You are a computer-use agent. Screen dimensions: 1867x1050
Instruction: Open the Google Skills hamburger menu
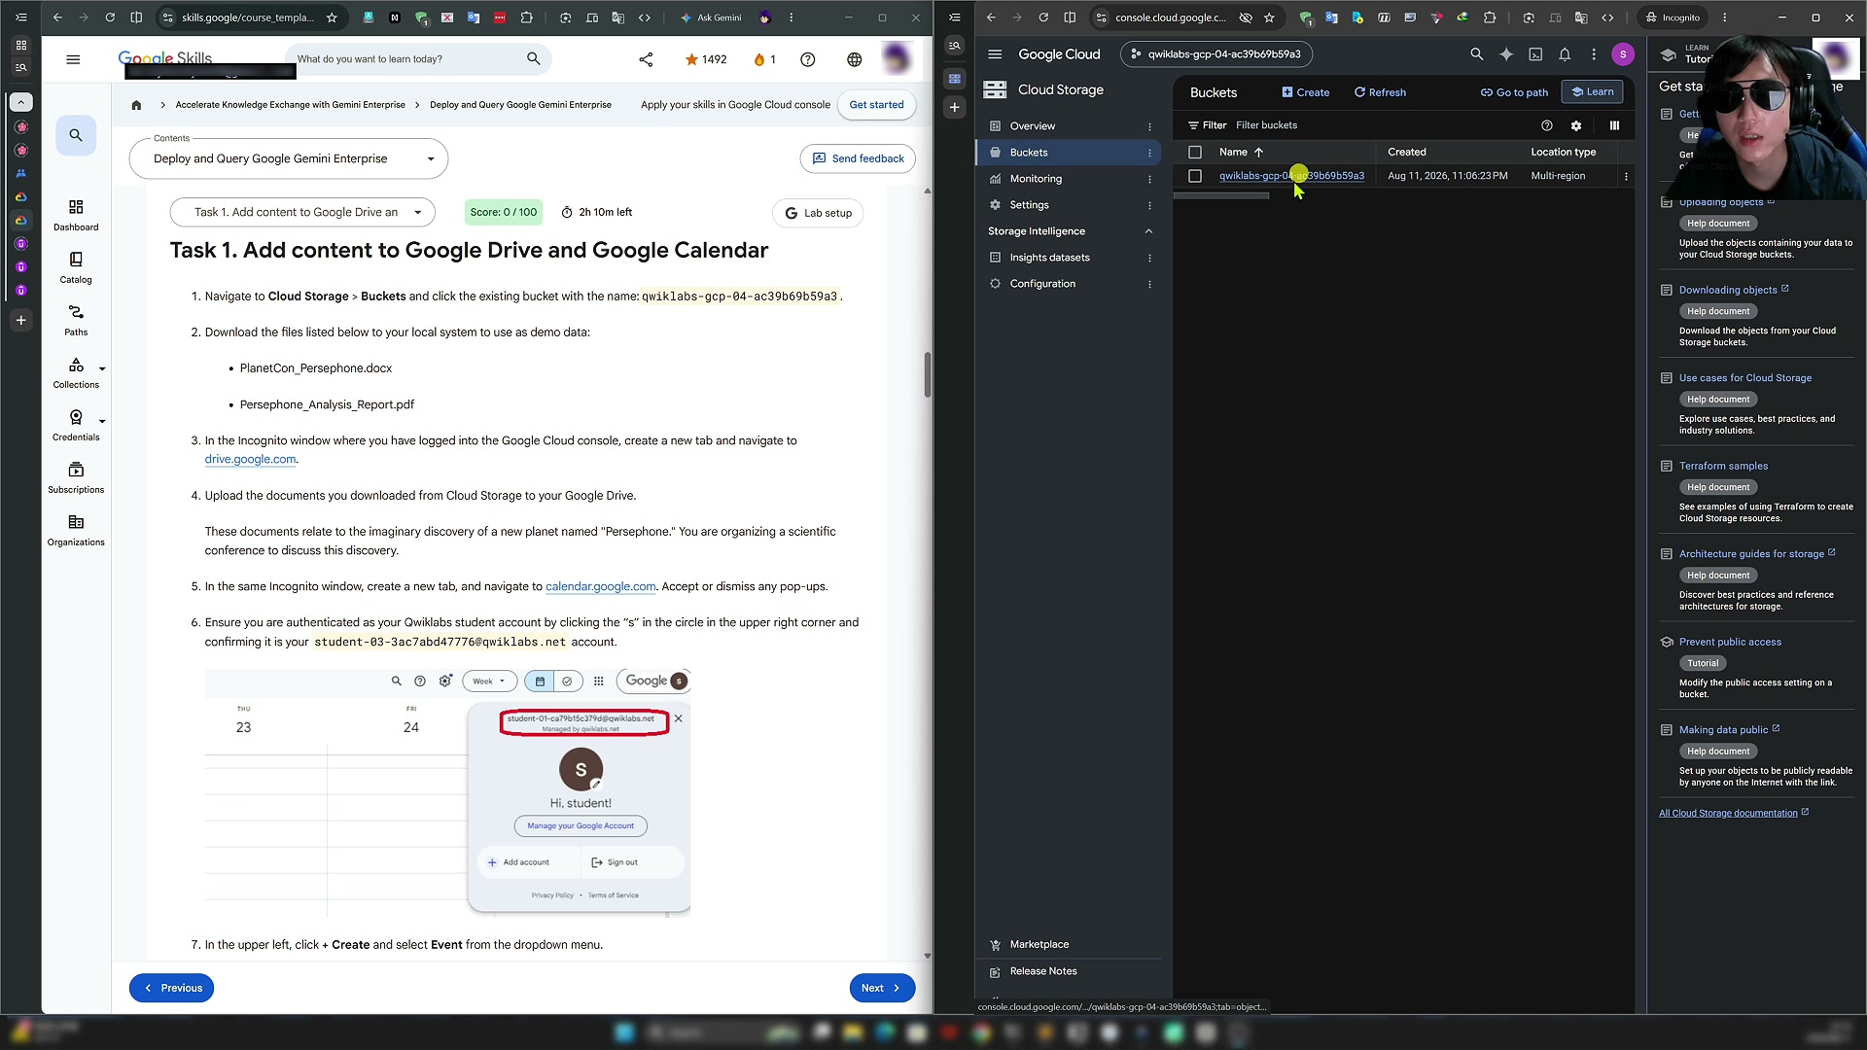point(73,59)
